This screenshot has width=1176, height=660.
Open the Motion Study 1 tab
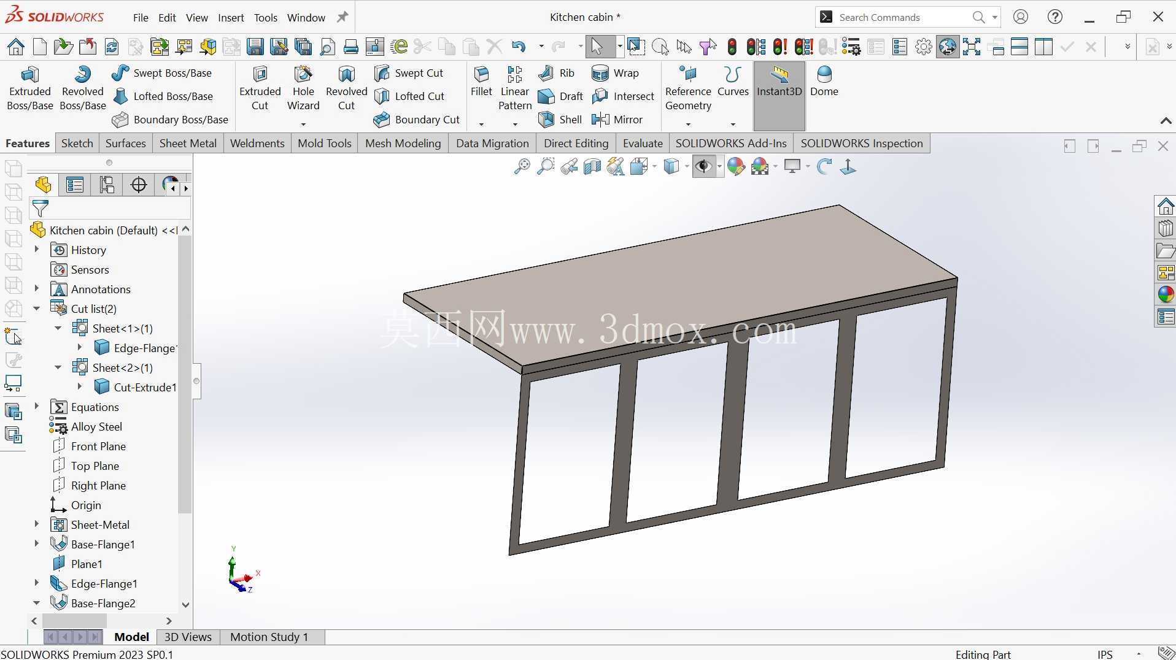click(x=269, y=637)
